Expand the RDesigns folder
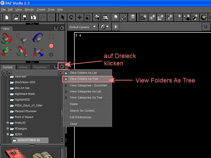Image resolution: width=211 pixels, height=158 pixels. [8, 129]
